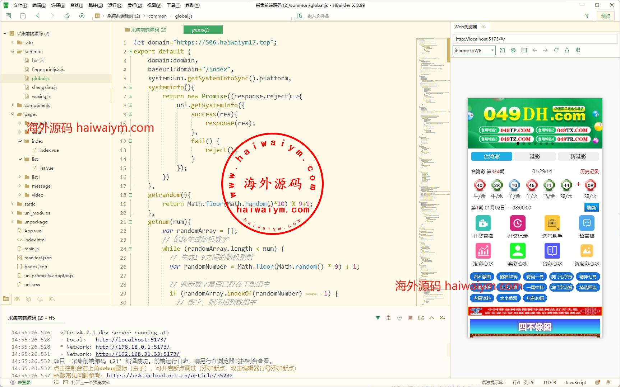
Task: Collapse the pages folder in the project tree
Action: pyautogui.click(x=13, y=114)
